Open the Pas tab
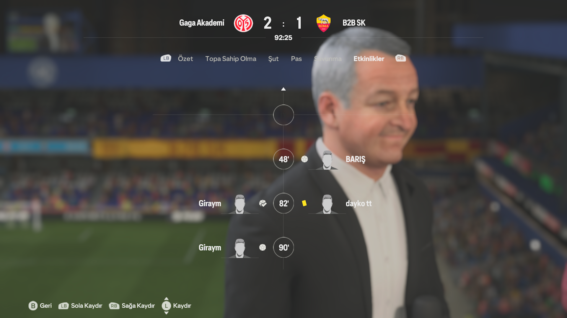This screenshot has height=318, width=567. 296,59
